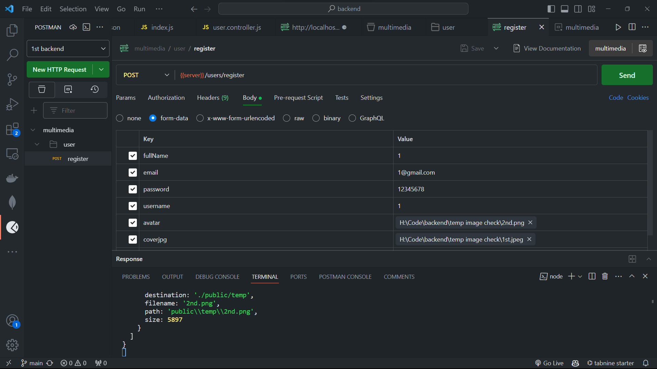Show Collections list in Postman sidebar
Viewport: 657px width, 369px height.
tap(42, 90)
